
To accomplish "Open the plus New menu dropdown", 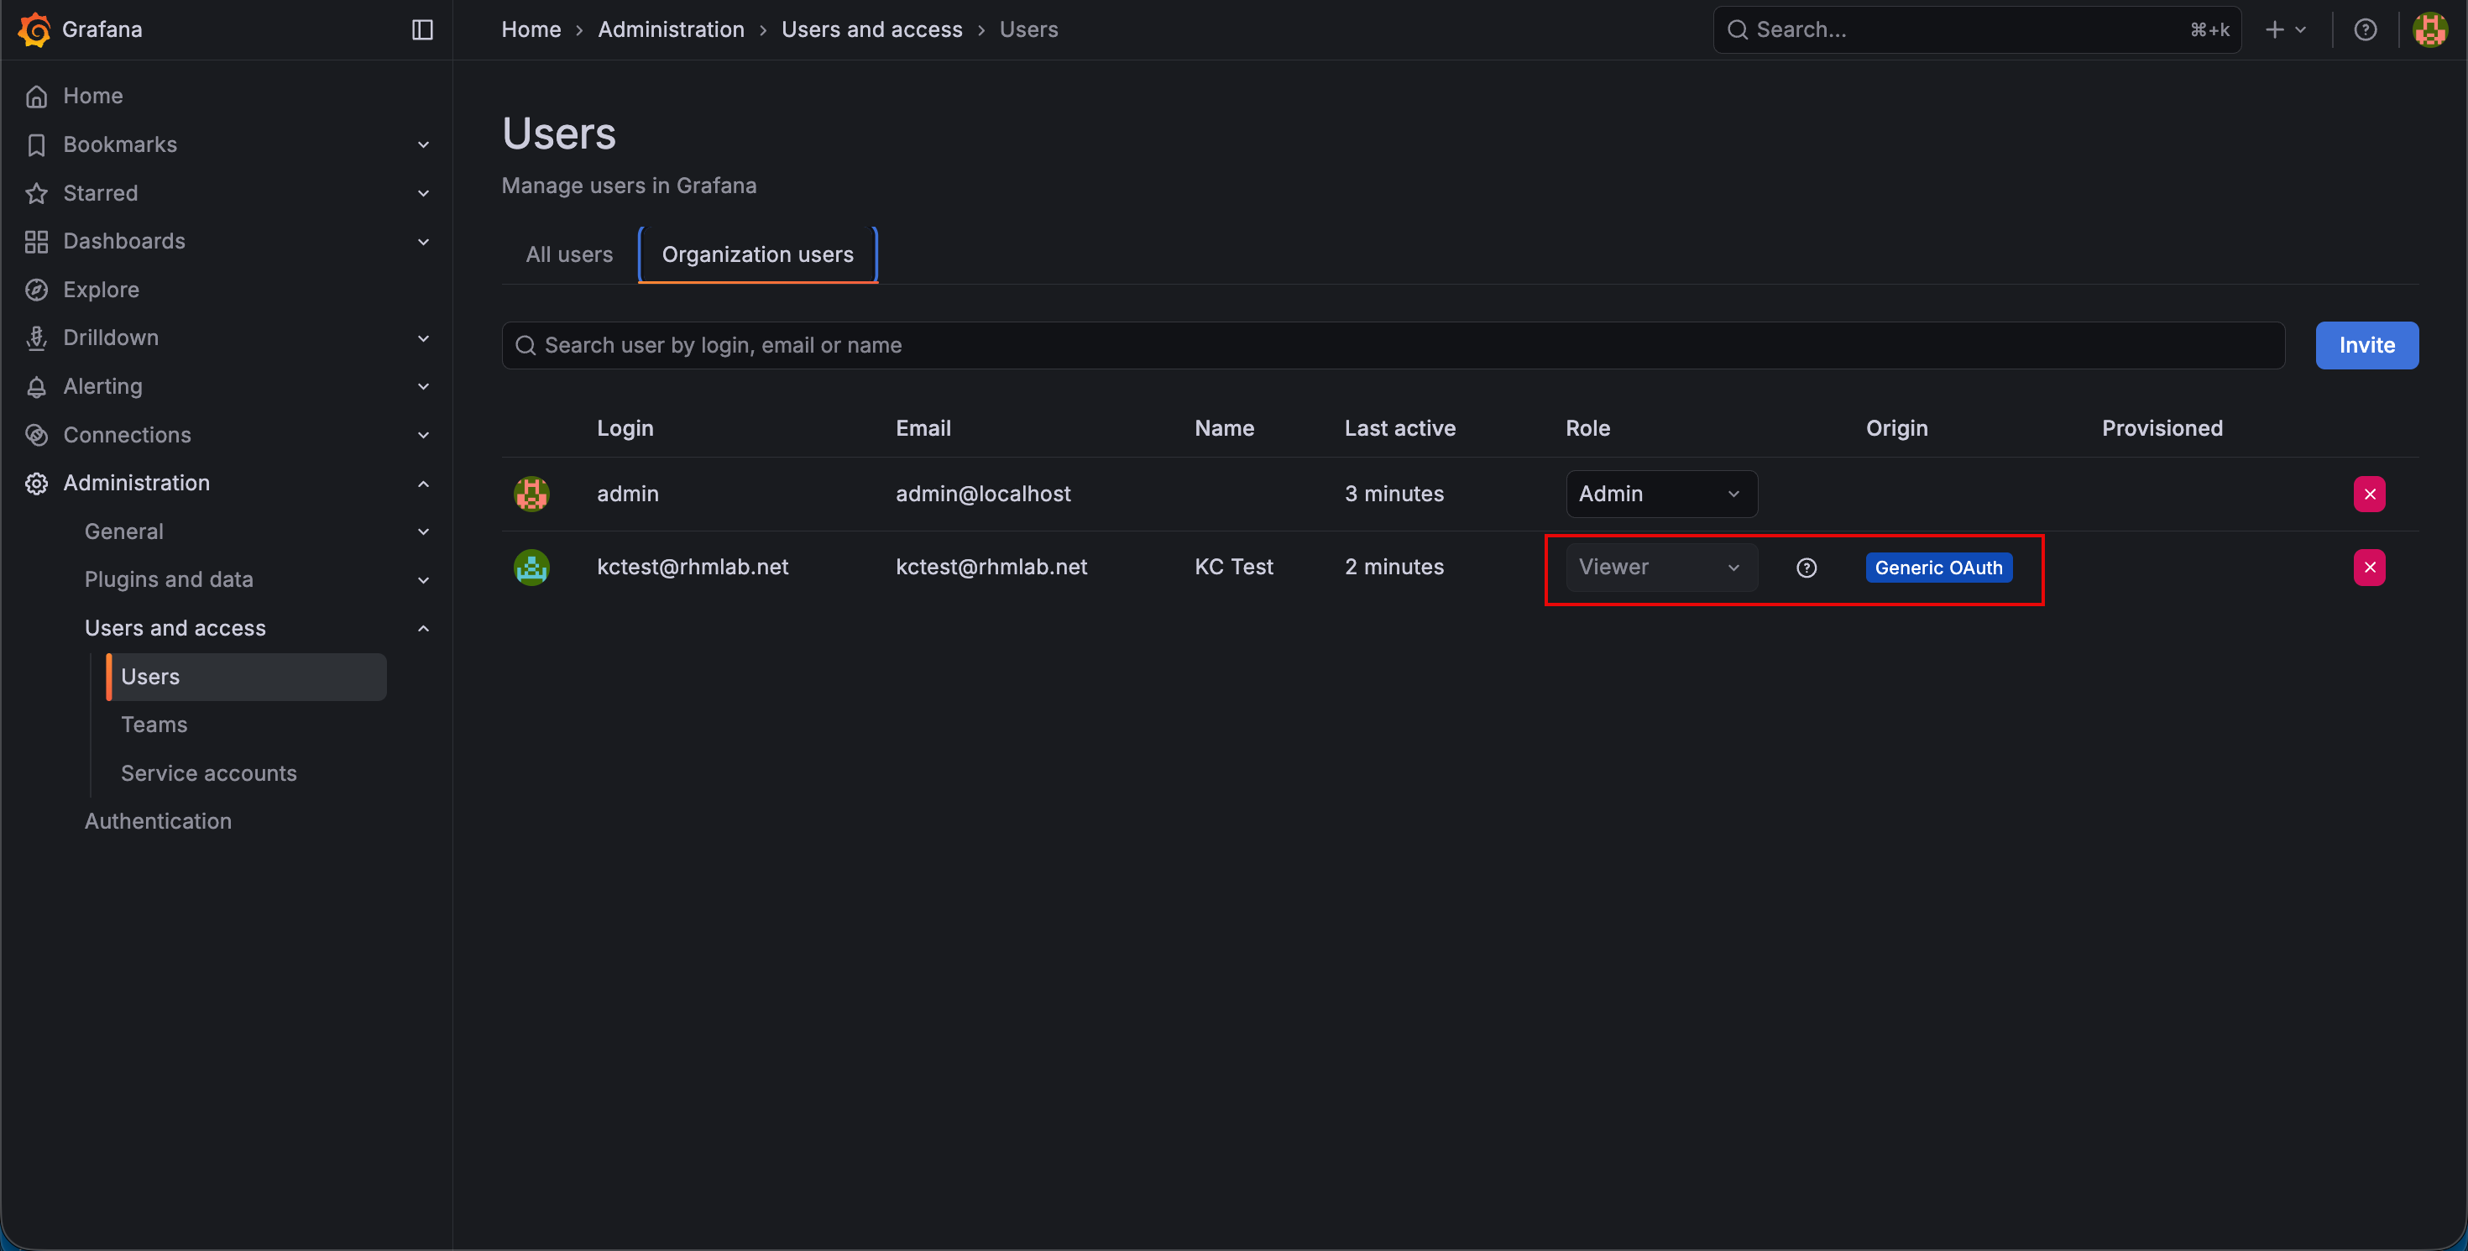I will coord(2285,29).
